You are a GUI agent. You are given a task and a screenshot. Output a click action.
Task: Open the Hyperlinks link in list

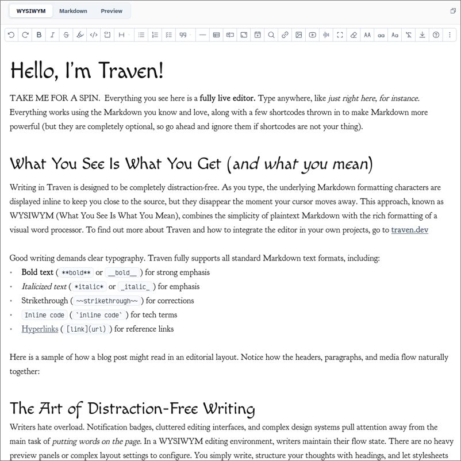[x=40, y=329]
